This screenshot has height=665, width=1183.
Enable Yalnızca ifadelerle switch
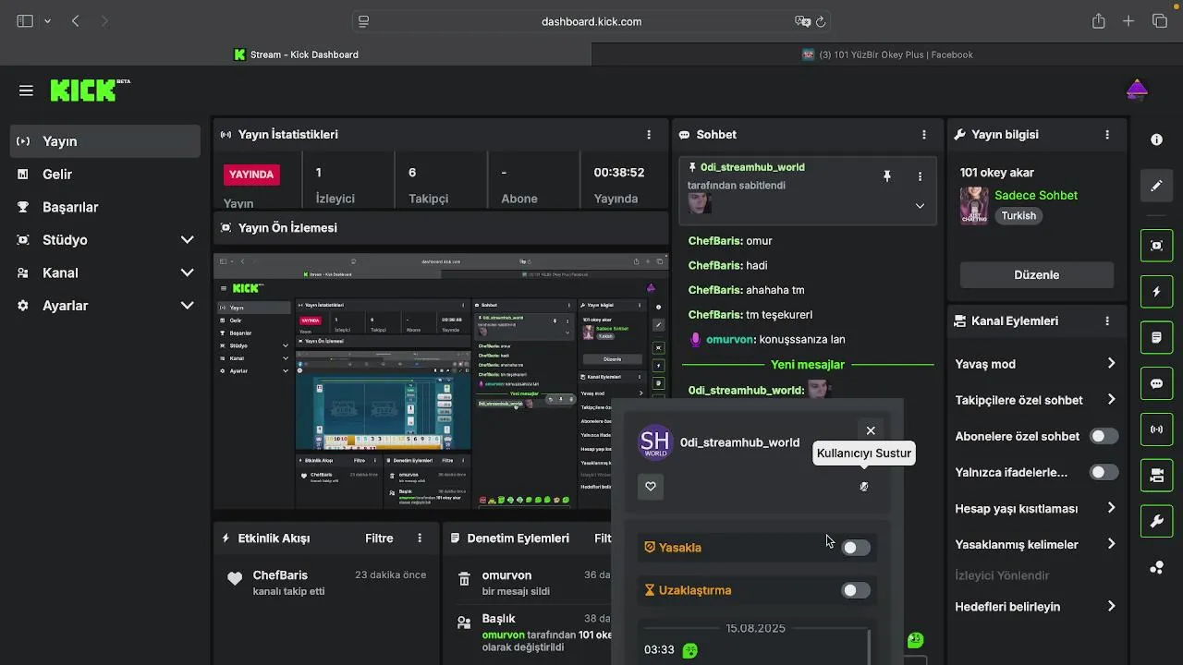[x=1104, y=472]
